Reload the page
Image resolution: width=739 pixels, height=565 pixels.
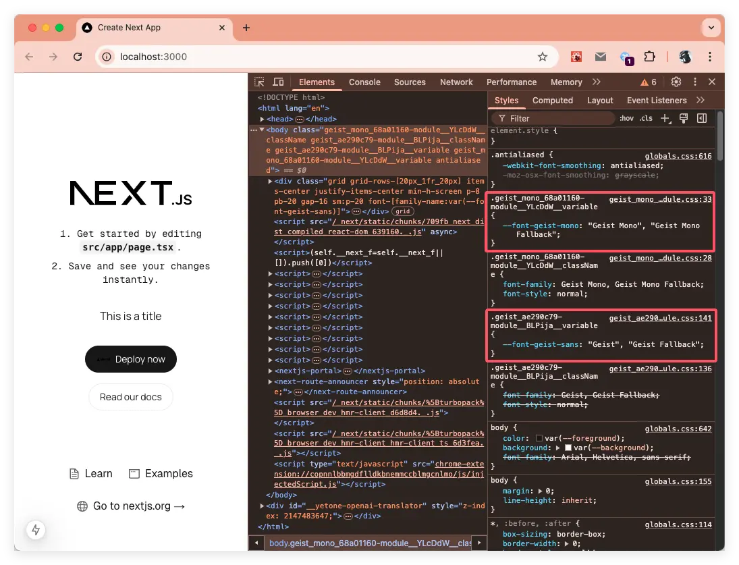(78, 57)
